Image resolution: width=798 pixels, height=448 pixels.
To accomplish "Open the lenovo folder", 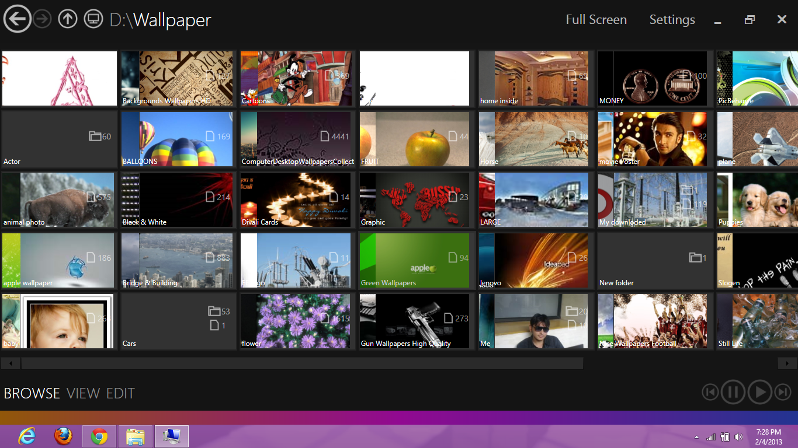I will tap(535, 260).
